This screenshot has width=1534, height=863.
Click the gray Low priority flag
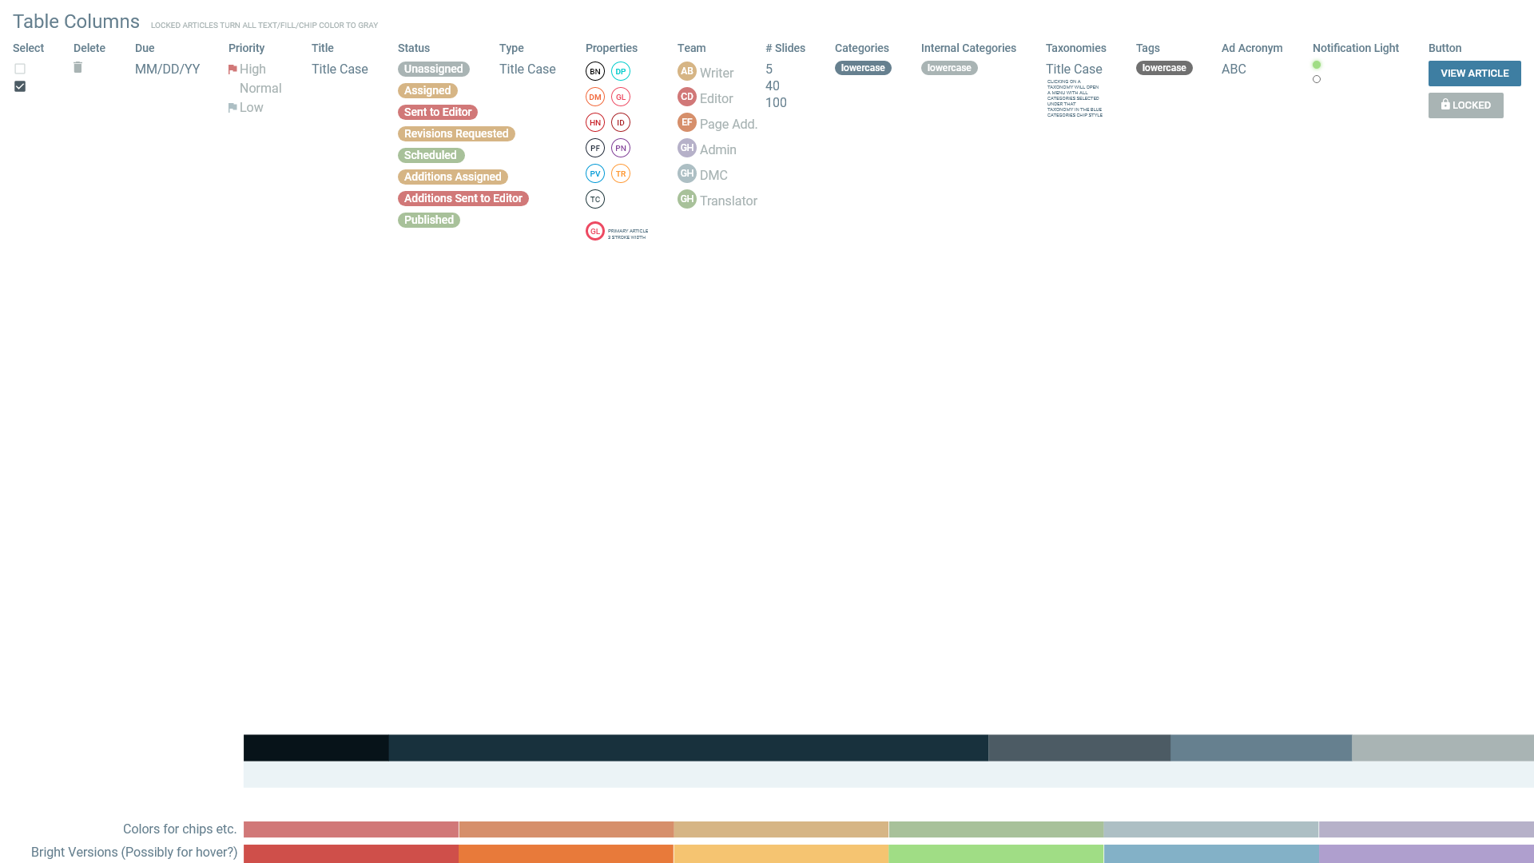click(x=232, y=108)
